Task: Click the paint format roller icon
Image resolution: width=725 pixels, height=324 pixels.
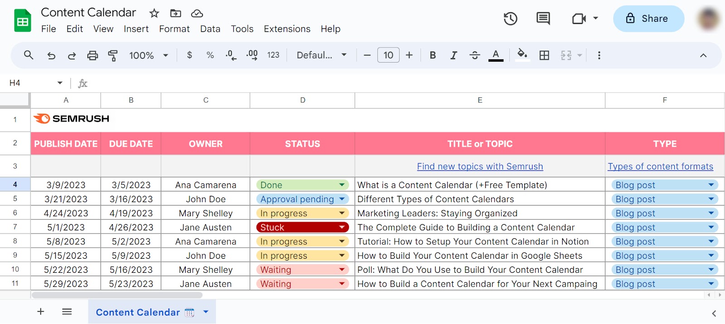Action: pyautogui.click(x=113, y=55)
